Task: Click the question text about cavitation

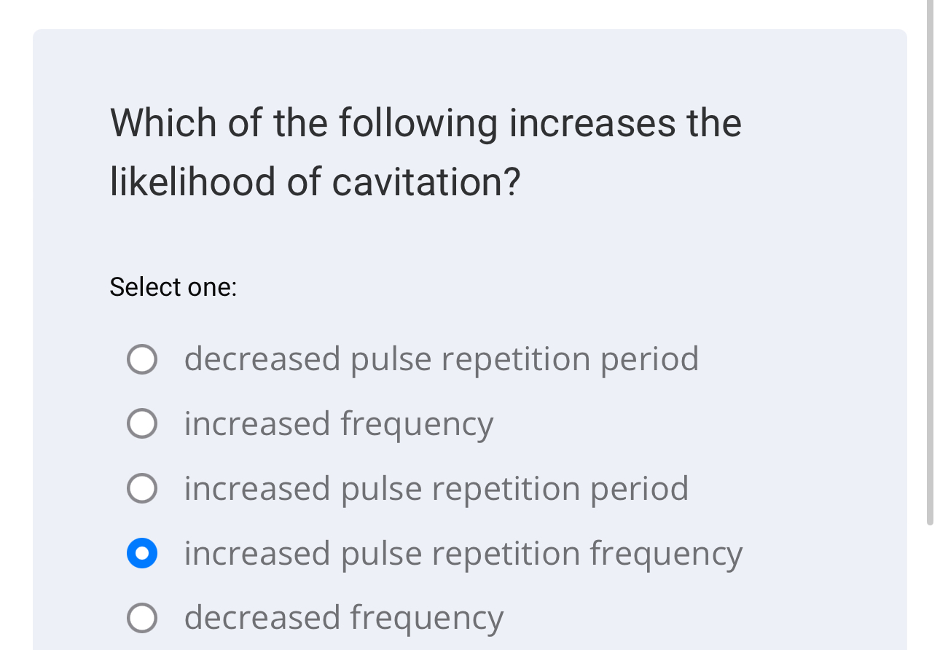Action: coord(425,152)
